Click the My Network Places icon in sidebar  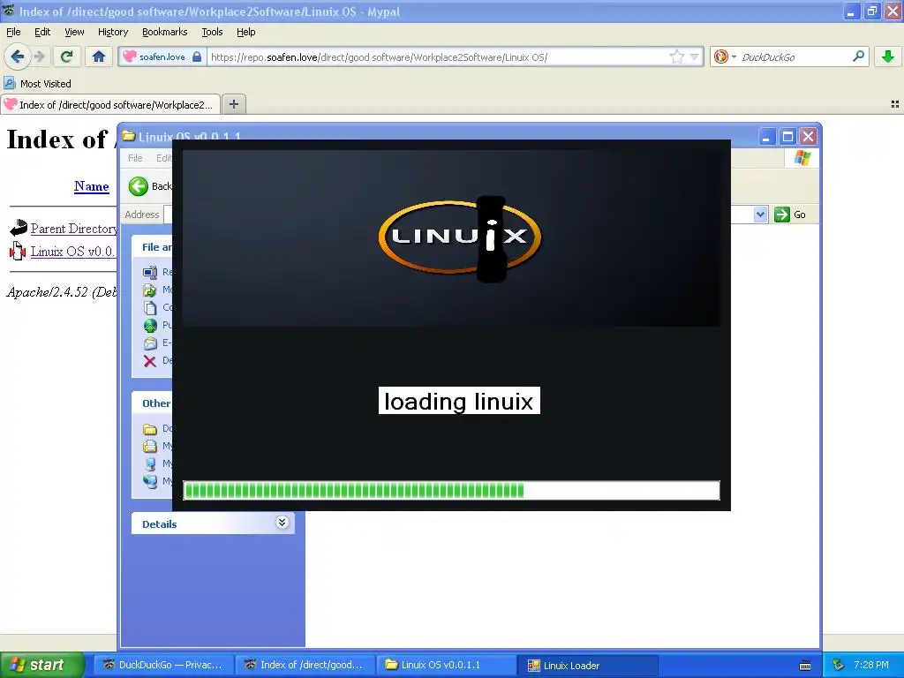[150, 481]
